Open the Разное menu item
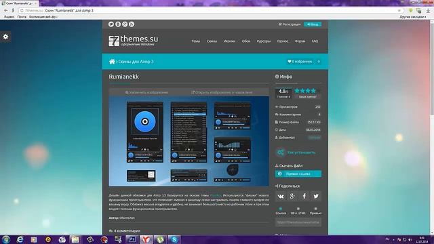This screenshot has height=244, width=434. coord(283,41)
